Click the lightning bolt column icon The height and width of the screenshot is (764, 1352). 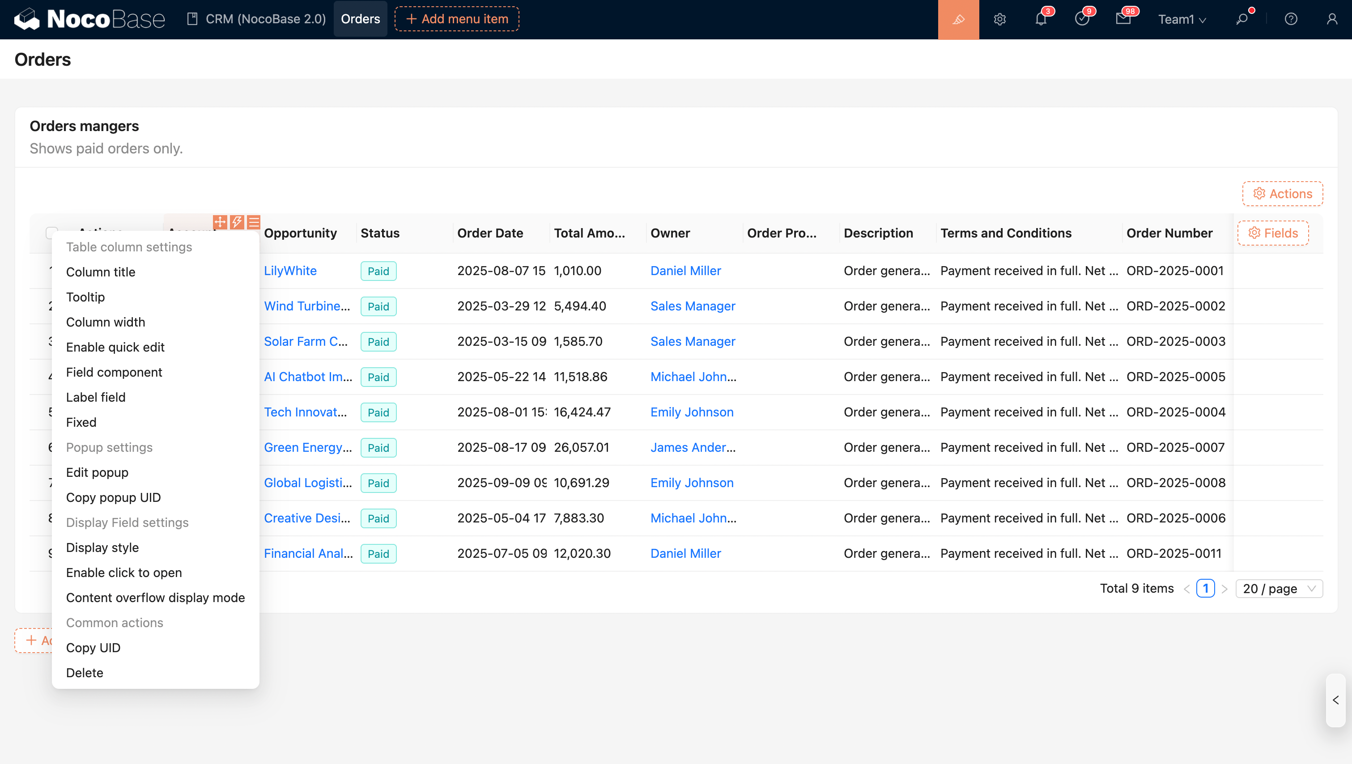(x=237, y=222)
